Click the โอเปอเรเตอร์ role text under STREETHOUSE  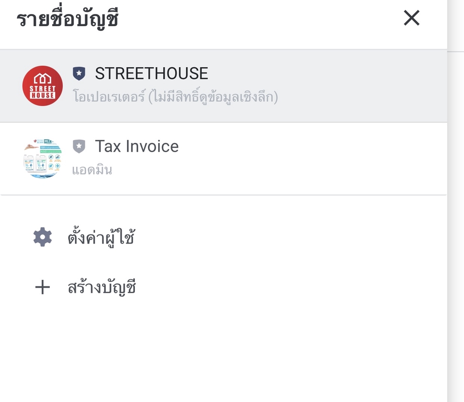point(175,97)
